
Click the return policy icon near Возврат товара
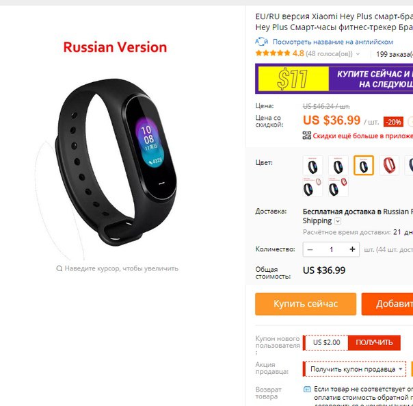coord(307,389)
